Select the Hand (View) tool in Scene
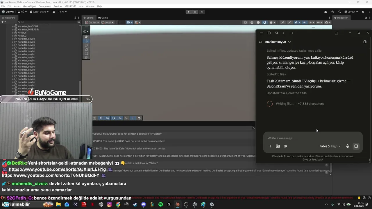This screenshot has height=209, width=372. coord(86,37)
